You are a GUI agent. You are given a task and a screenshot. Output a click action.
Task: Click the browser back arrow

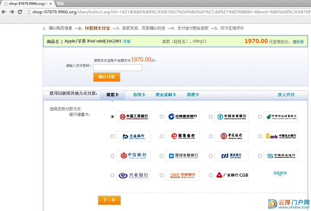click(x=4, y=12)
